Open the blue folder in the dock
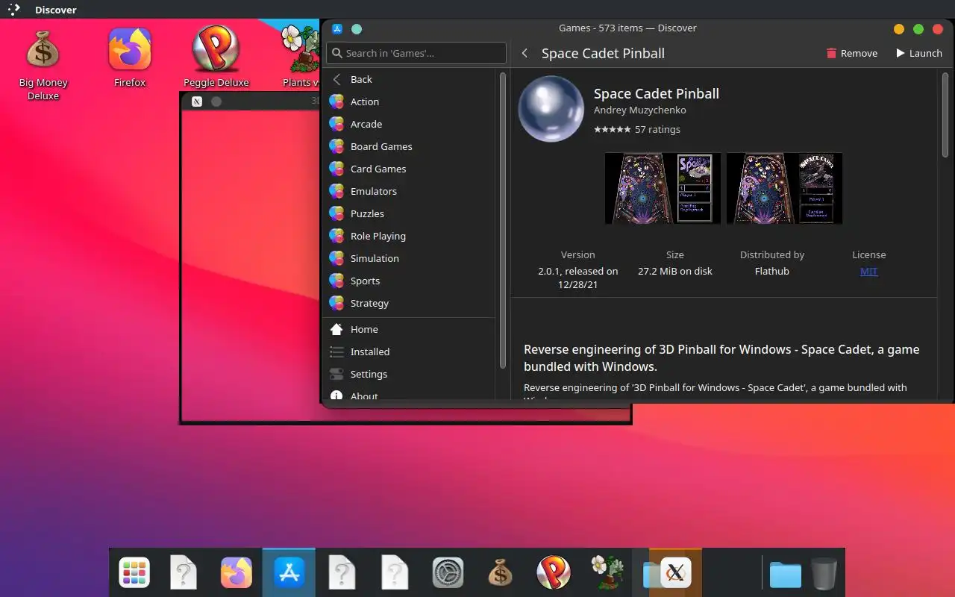 point(785,575)
